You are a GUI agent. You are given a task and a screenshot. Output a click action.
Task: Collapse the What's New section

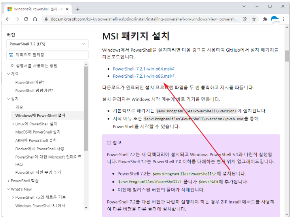click(8, 189)
